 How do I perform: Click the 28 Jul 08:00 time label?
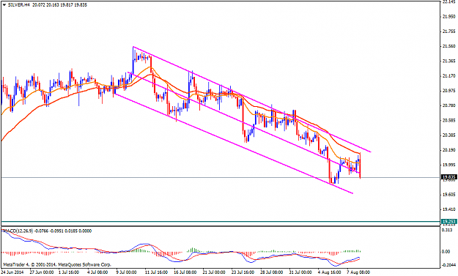tap(272, 272)
